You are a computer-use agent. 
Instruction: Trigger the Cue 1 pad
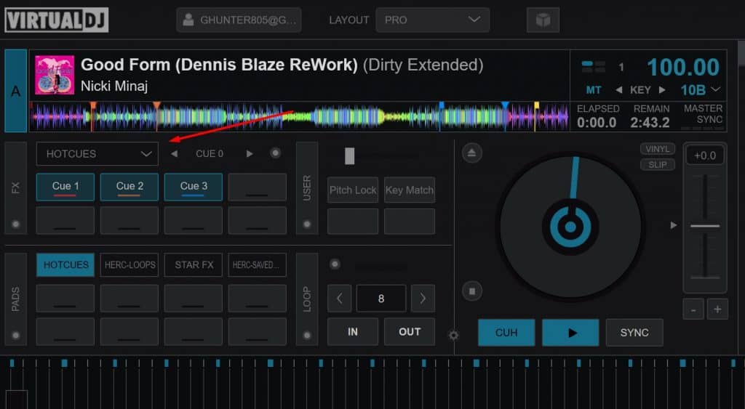tap(65, 187)
